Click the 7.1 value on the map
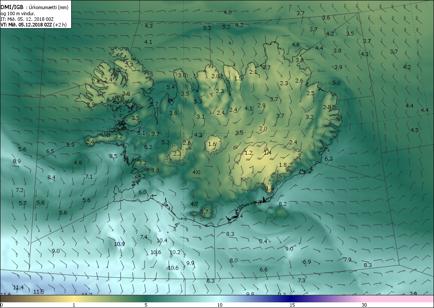The width and height of the screenshot is (434, 308). (89, 176)
